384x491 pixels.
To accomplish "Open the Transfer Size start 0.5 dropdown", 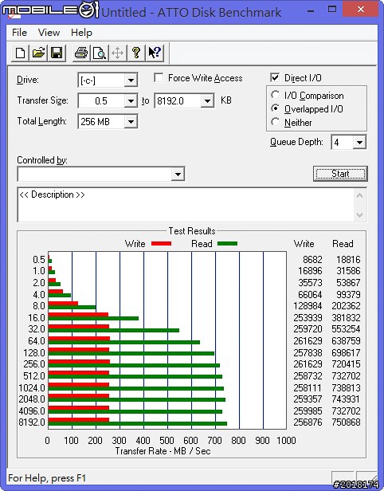I will (x=131, y=100).
